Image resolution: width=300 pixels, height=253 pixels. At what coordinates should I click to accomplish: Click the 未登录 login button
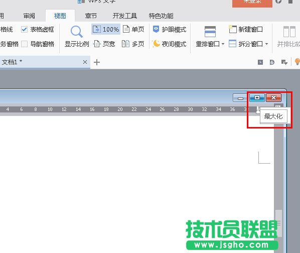252,3
